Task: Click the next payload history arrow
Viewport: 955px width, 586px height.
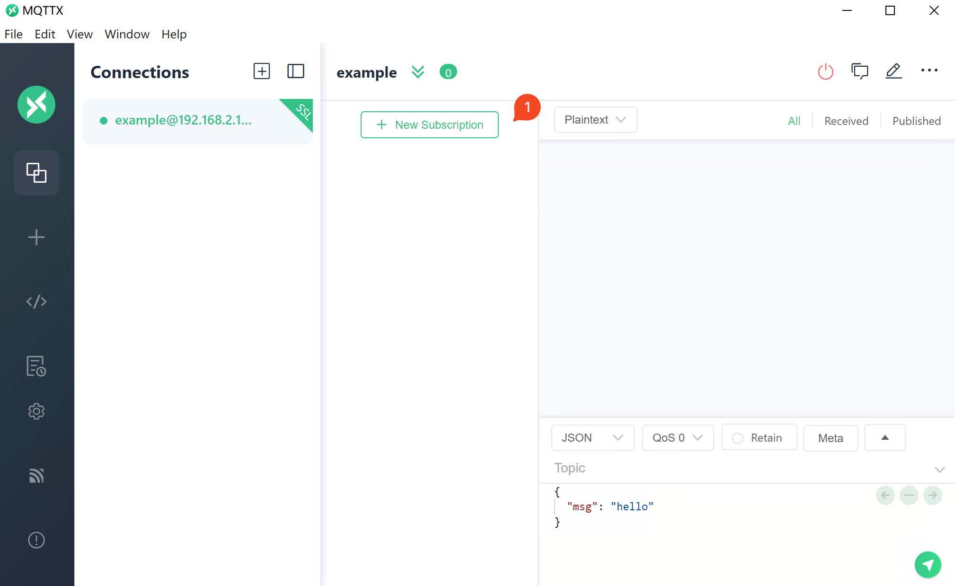Action: coord(933,496)
